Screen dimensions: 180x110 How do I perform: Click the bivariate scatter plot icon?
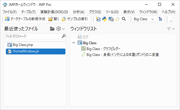coord(83,54)
